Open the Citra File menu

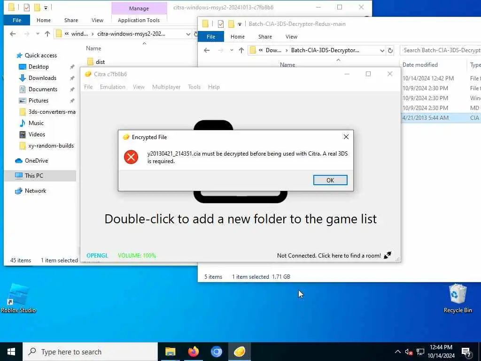88,87
